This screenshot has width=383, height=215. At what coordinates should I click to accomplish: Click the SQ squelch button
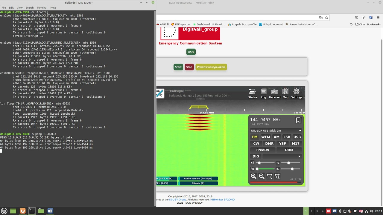pos(252,169)
